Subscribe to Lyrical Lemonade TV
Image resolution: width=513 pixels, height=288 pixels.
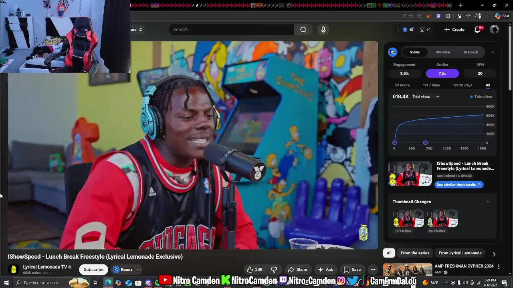[x=93, y=270]
